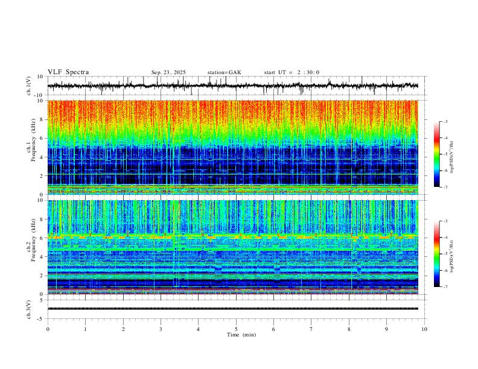
Task: Click the 'ch.3(V)' axis label
Action: 29,309
